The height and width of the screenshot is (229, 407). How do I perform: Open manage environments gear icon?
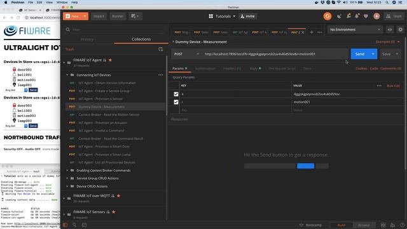coord(400,30)
